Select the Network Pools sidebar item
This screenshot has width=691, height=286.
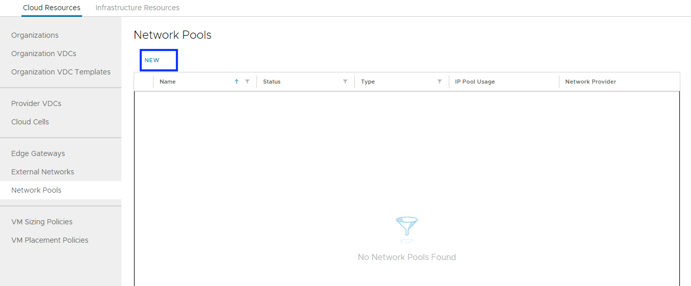click(x=36, y=190)
